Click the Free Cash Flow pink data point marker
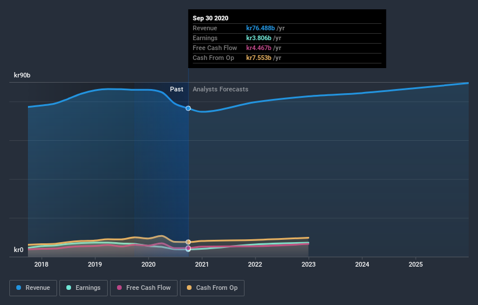 pyautogui.click(x=188, y=249)
